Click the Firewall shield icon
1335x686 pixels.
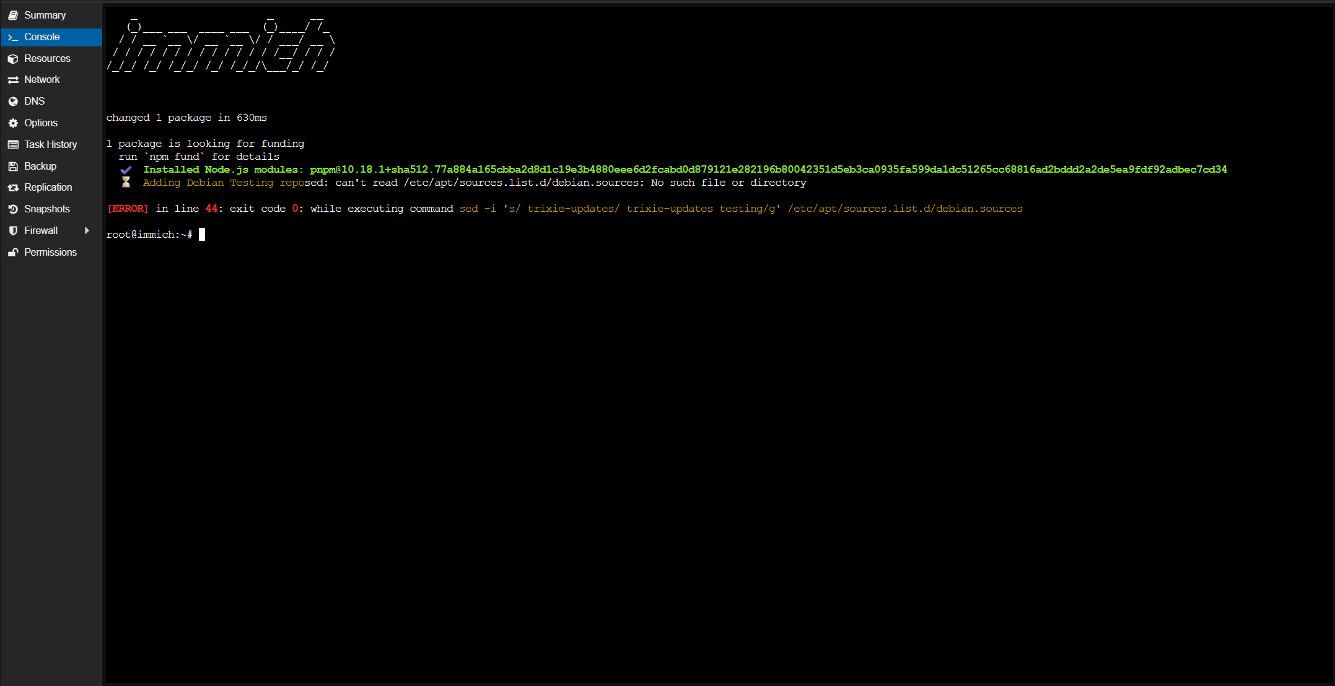(13, 230)
